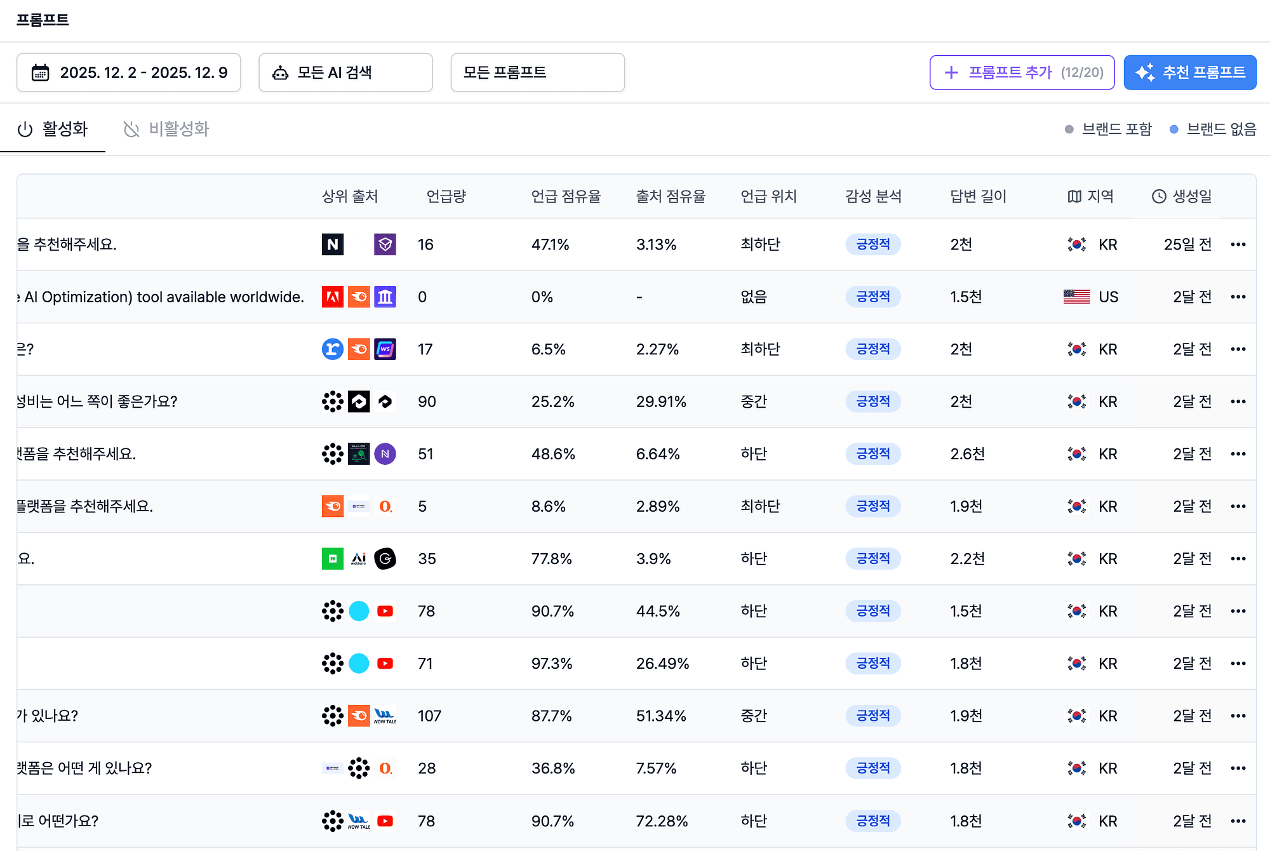1270x851 pixels.
Task: Open the 모든 프롬프트 dropdown
Action: pyautogui.click(x=537, y=72)
